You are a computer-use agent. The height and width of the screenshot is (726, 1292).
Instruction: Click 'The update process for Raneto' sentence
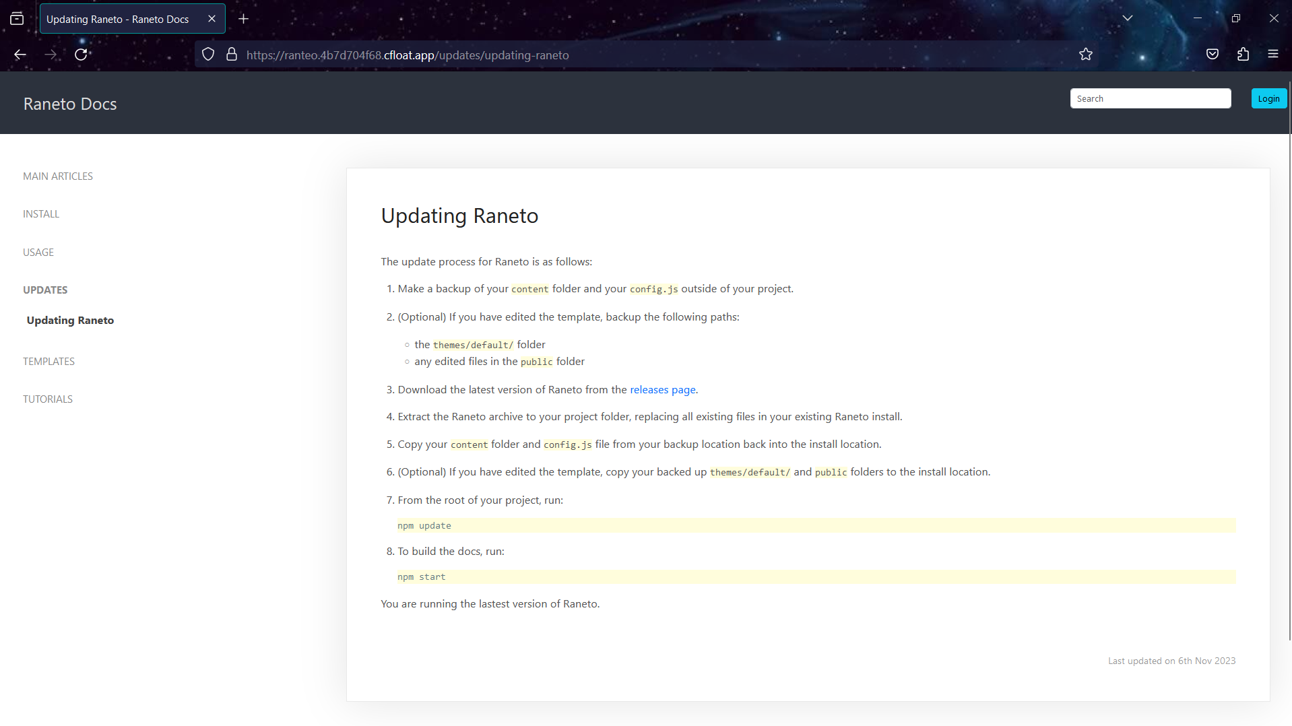(486, 262)
